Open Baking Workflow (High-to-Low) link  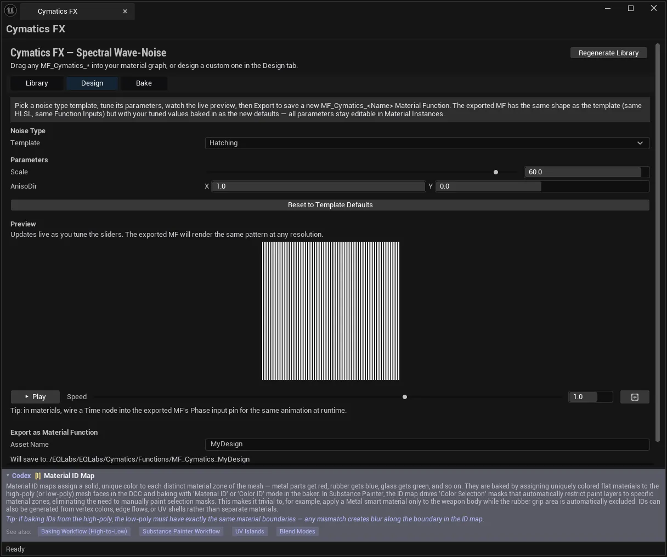tap(84, 531)
